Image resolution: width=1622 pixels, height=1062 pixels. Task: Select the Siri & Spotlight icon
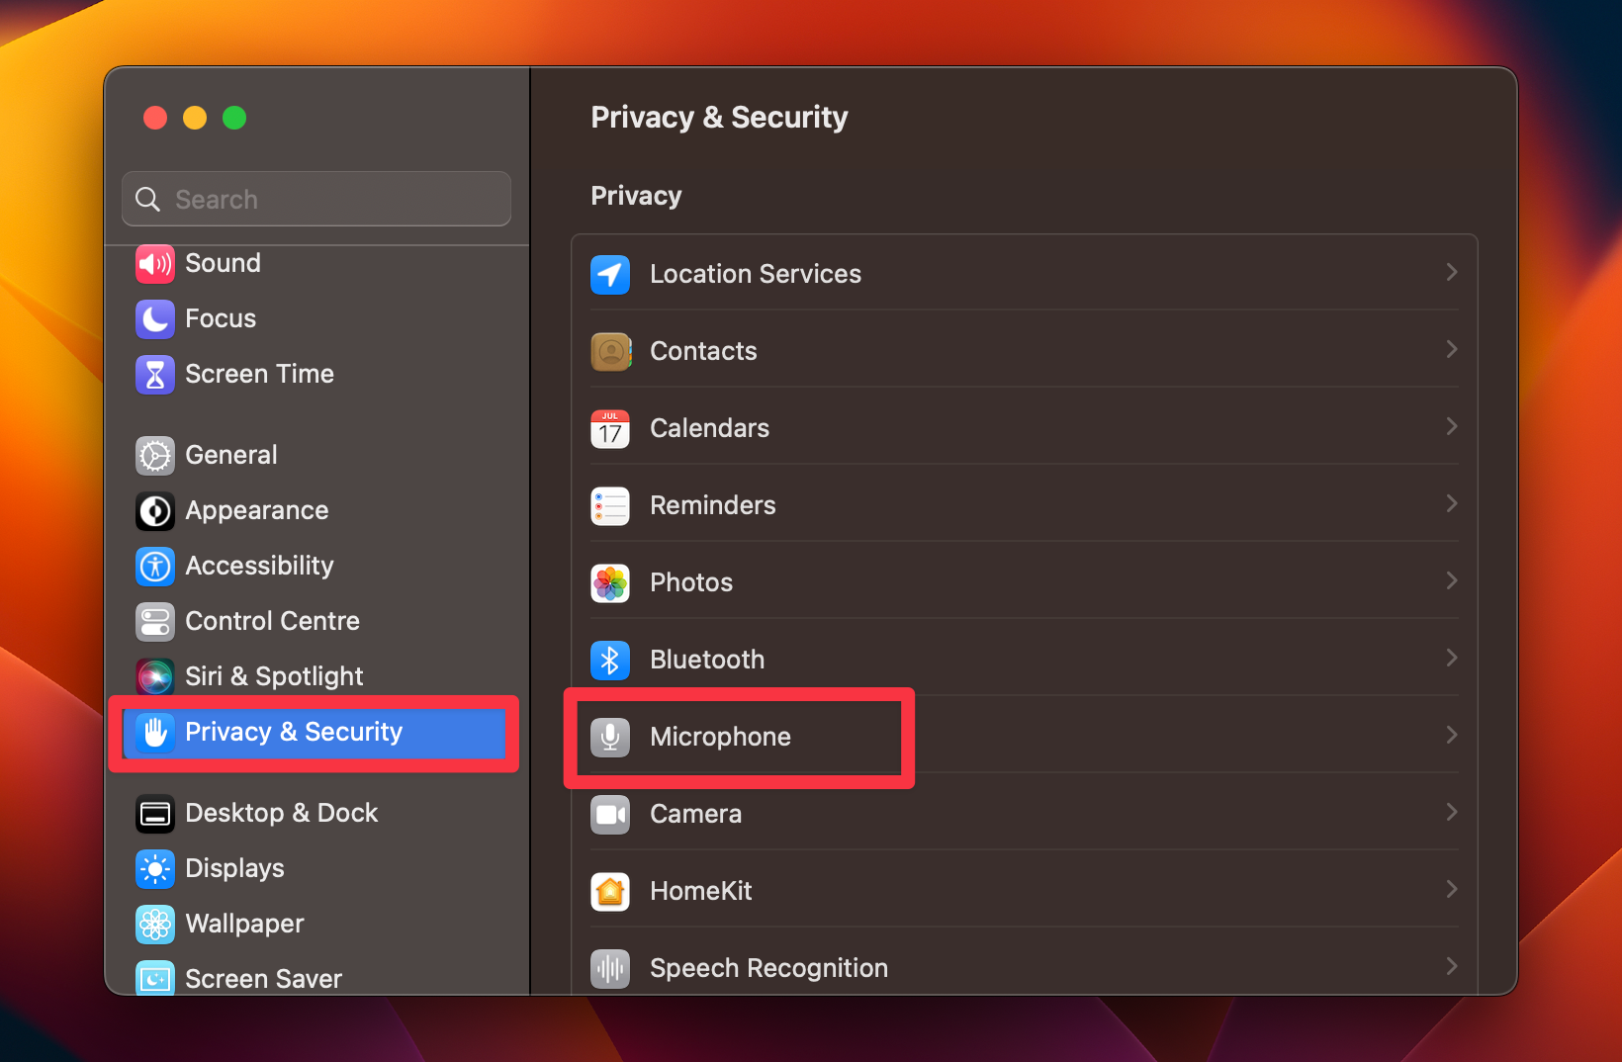155,676
